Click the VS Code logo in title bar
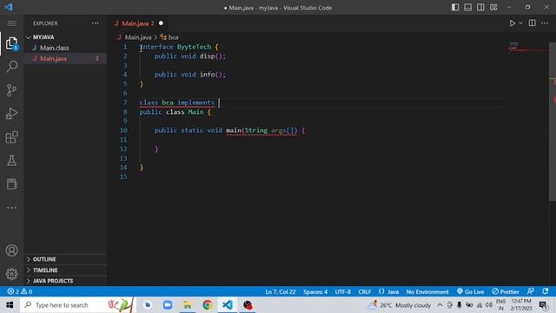 tap(10, 7)
